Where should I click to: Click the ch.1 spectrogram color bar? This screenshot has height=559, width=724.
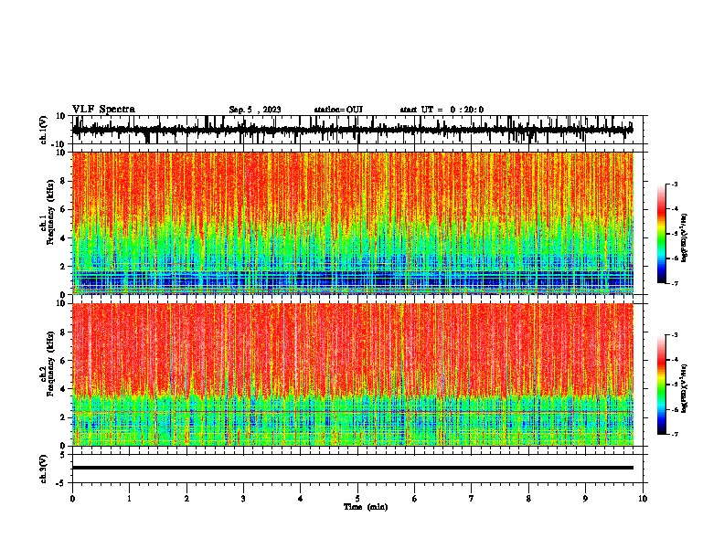tap(661, 234)
